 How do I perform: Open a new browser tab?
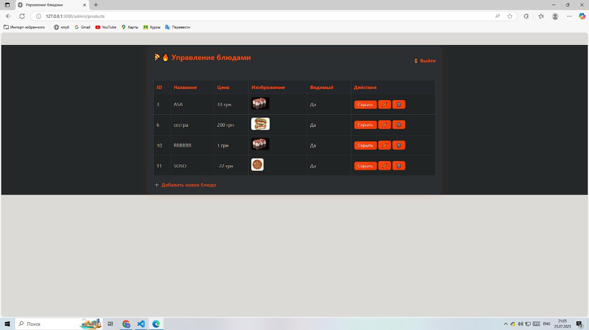(96, 5)
